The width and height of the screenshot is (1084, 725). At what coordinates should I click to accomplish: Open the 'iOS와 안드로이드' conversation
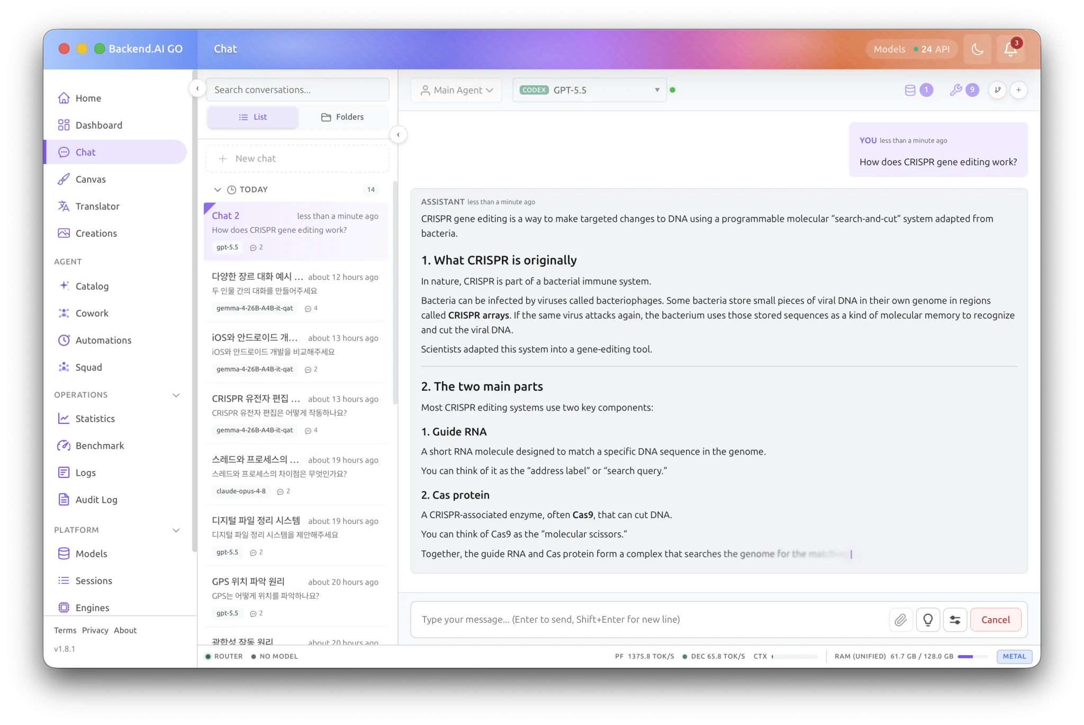pos(295,352)
